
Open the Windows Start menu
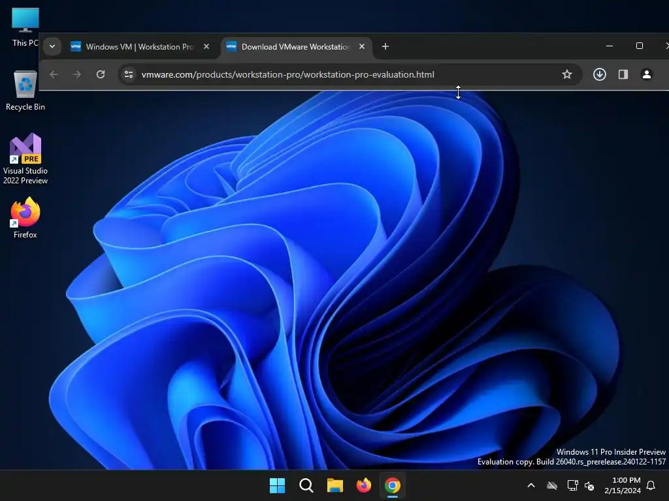pyautogui.click(x=277, y=485)
